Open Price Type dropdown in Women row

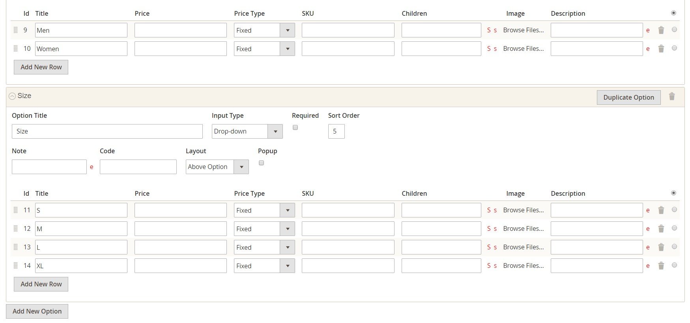264,49
